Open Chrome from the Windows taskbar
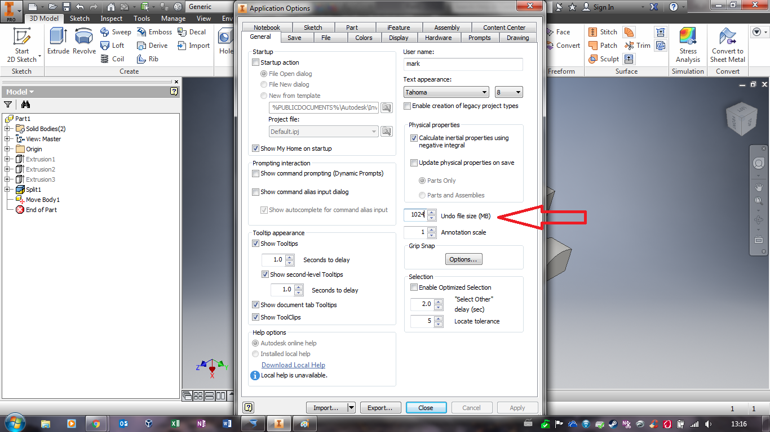This screenshot has height=432, width=770. click(96, 424)
